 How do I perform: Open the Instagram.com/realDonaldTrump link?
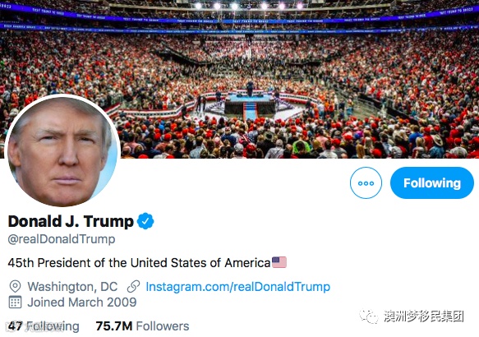pos(237,287)
